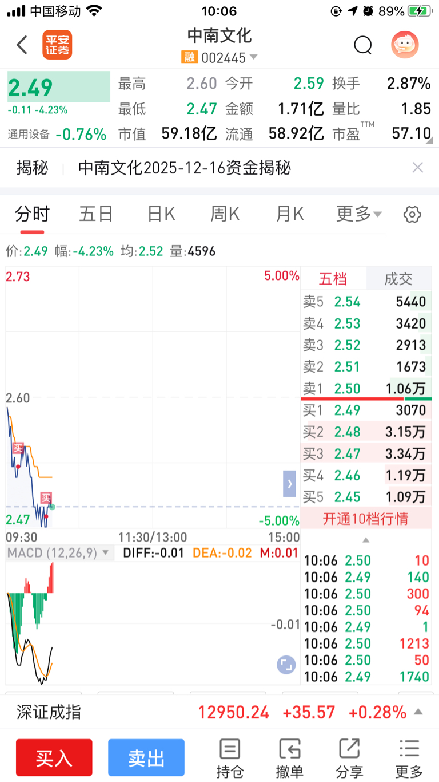Tap the back arrow icon
Image resolution: width=439 pixels, height=782 pixels.
[x=22, y=45]
